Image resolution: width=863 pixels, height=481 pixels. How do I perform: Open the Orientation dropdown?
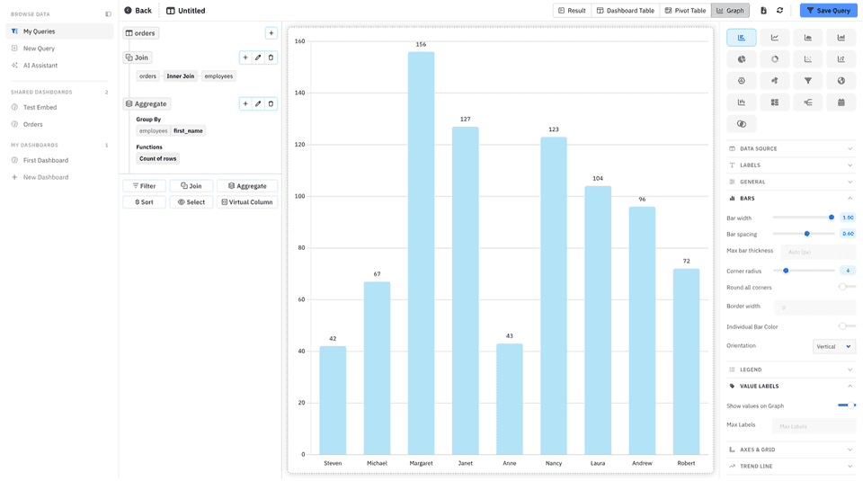point(834,346)
